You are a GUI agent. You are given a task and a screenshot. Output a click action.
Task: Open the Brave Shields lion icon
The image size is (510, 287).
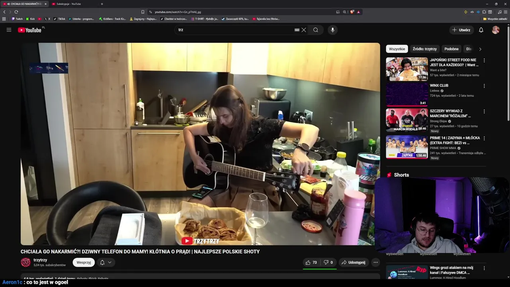(352, 12)
